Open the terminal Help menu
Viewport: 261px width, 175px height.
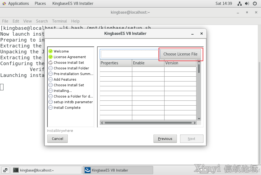tap(76, 21)
